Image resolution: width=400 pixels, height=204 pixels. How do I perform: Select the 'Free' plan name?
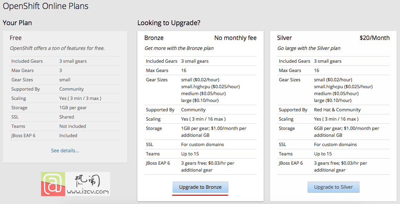[x=16, y=38]
